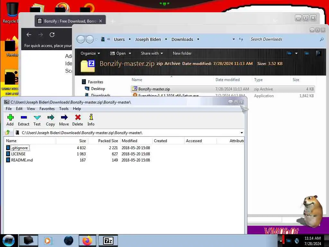Open the media player taskbar icon
This screenshot has height=247, width=329.
click(48, 241)
